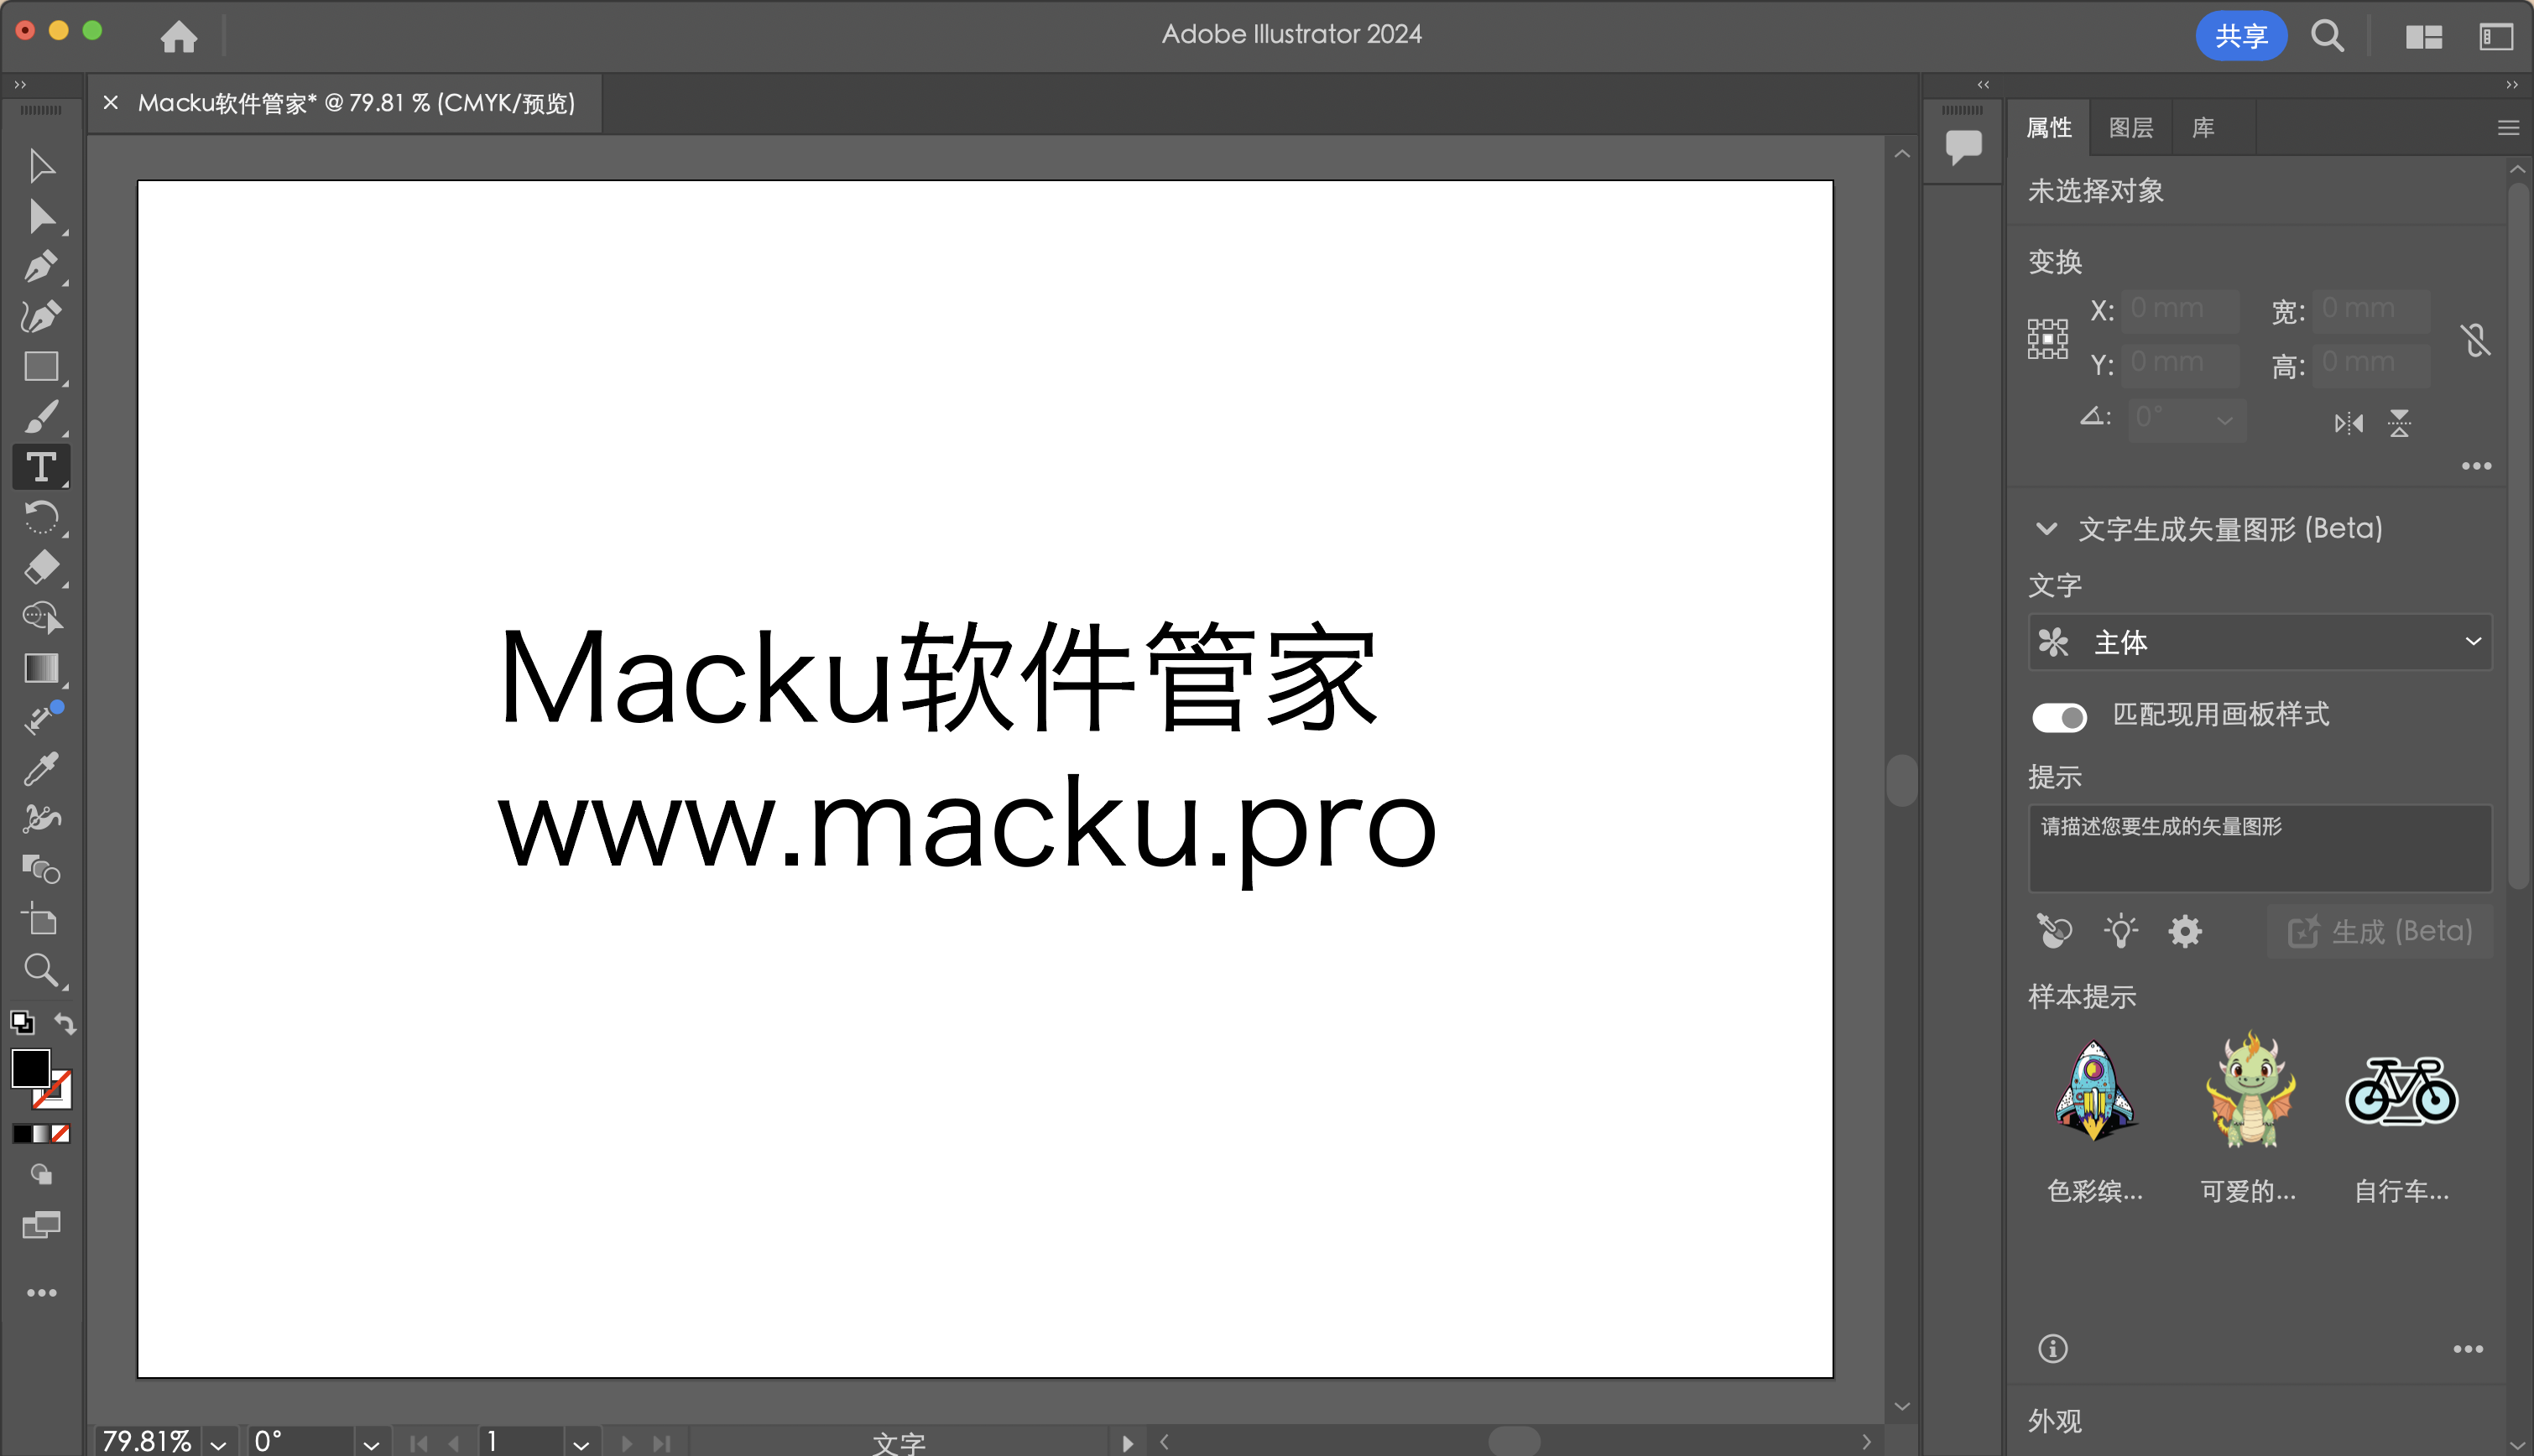
Task: Select the reference point grid
Action: tap(2046, 338)
